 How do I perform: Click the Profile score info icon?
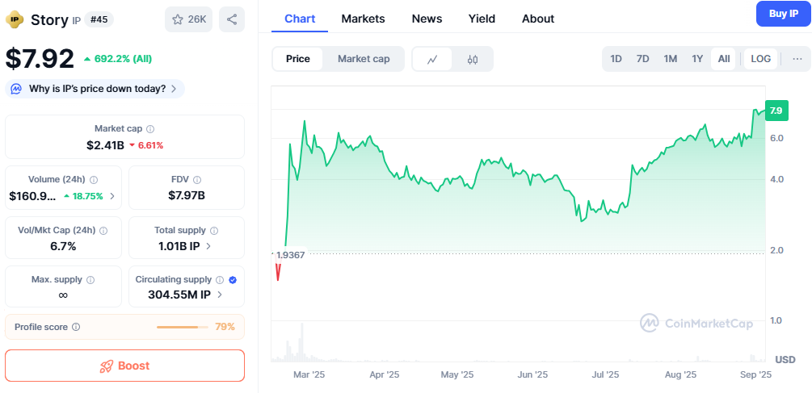coord(76,327)
